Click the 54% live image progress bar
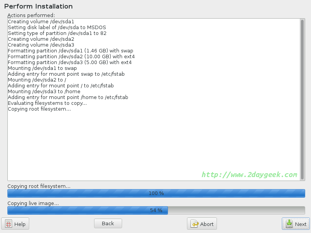The image size is (311, 233). click(x=156, y=210)
